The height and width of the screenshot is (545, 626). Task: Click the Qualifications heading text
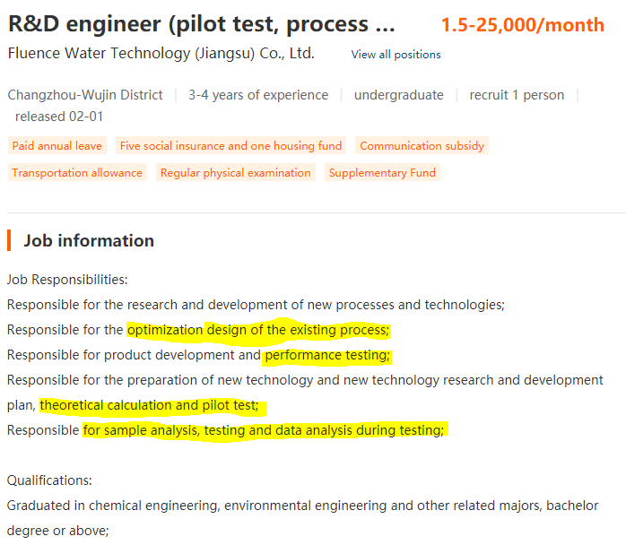pos(49,480)
